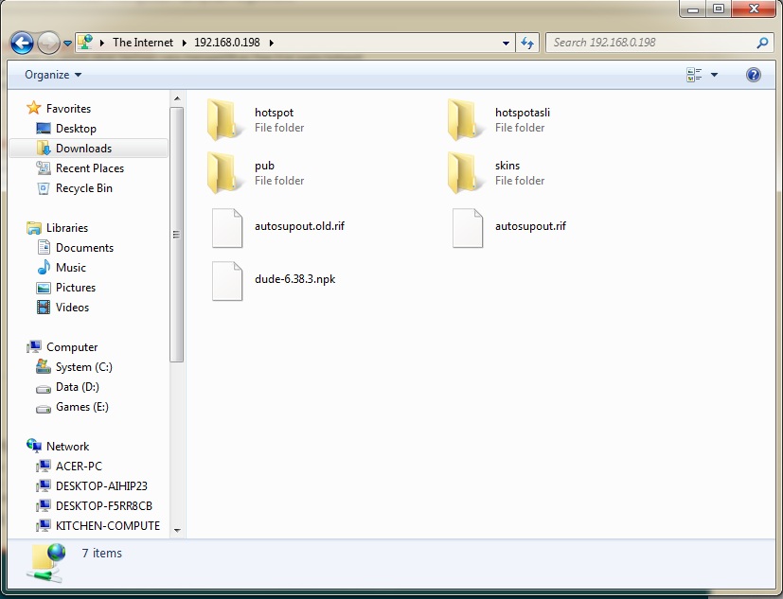Image resolution: width=783 pixels, height=599 pixels.
Task: Open the change view dropdown arrow
Action: (x=713, y=74)
